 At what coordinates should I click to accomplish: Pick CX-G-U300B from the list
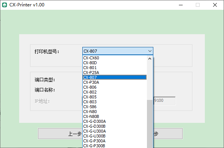point(115,136)
